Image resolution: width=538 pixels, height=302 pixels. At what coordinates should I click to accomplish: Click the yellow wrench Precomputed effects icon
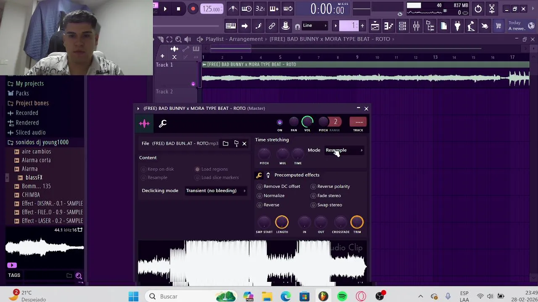click(259, 175)
